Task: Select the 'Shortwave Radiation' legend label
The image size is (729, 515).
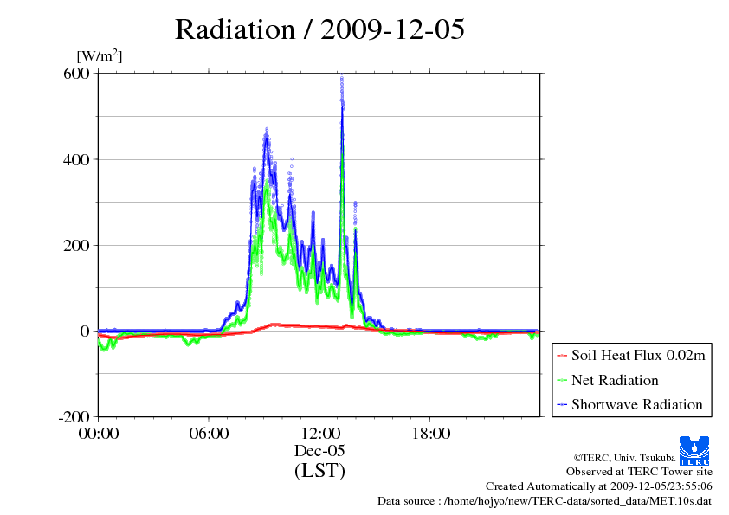Action: click(x=636, y=404)
